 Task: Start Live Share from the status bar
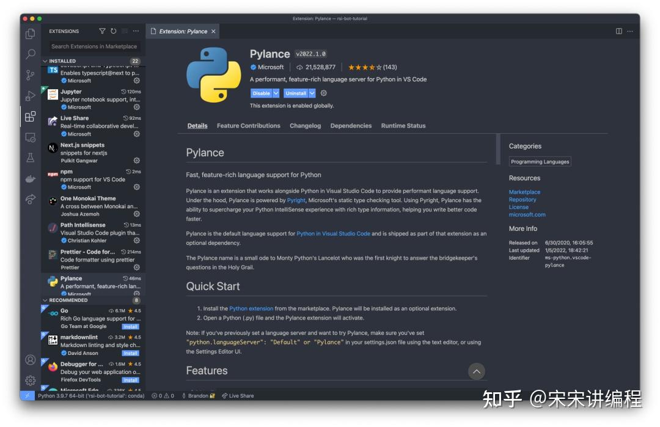(237, 395)
